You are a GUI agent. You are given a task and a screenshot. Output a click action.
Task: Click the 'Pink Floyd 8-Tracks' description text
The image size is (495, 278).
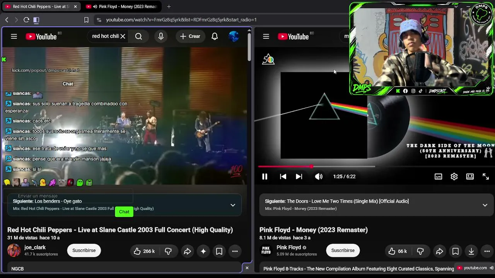click(358, 269)
